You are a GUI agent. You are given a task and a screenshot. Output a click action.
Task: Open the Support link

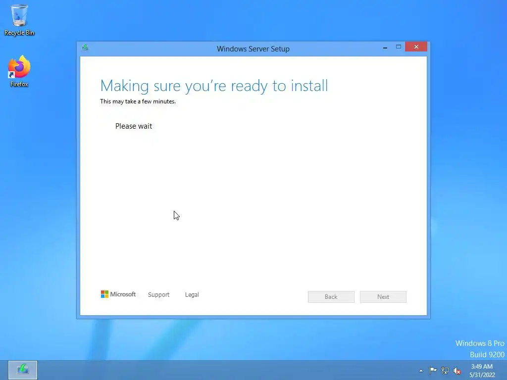[x=158, y=295]
